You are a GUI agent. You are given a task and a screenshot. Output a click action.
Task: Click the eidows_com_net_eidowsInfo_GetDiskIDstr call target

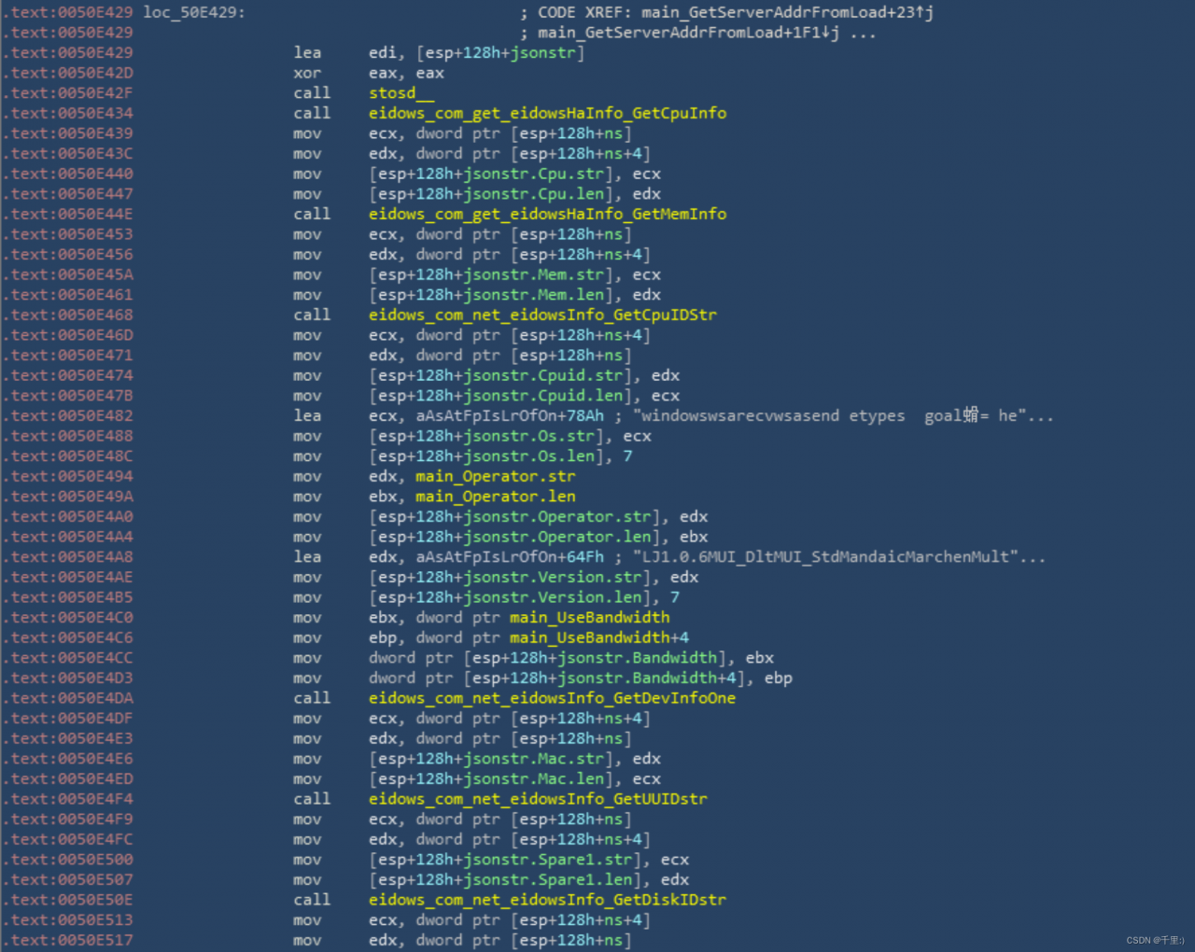coord(547,900)
